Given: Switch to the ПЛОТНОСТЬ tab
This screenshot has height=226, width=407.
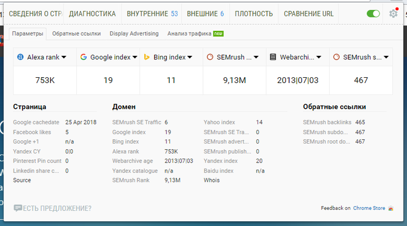Looking at the screenshot, I should click(254, 14).
